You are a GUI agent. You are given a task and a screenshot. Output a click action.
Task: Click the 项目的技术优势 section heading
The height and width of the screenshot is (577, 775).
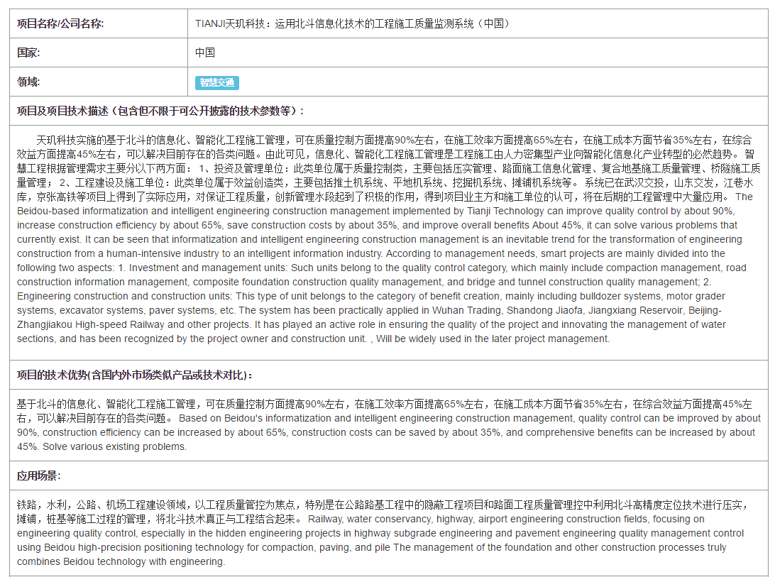coord(135,375)
